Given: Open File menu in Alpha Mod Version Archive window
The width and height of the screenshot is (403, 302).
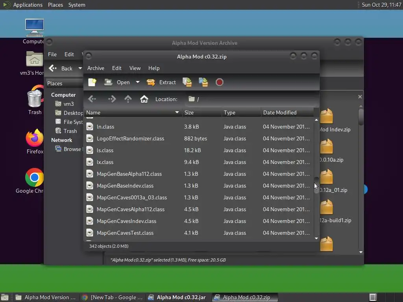Looking at the screenshot, I should [x=52, y=54].
